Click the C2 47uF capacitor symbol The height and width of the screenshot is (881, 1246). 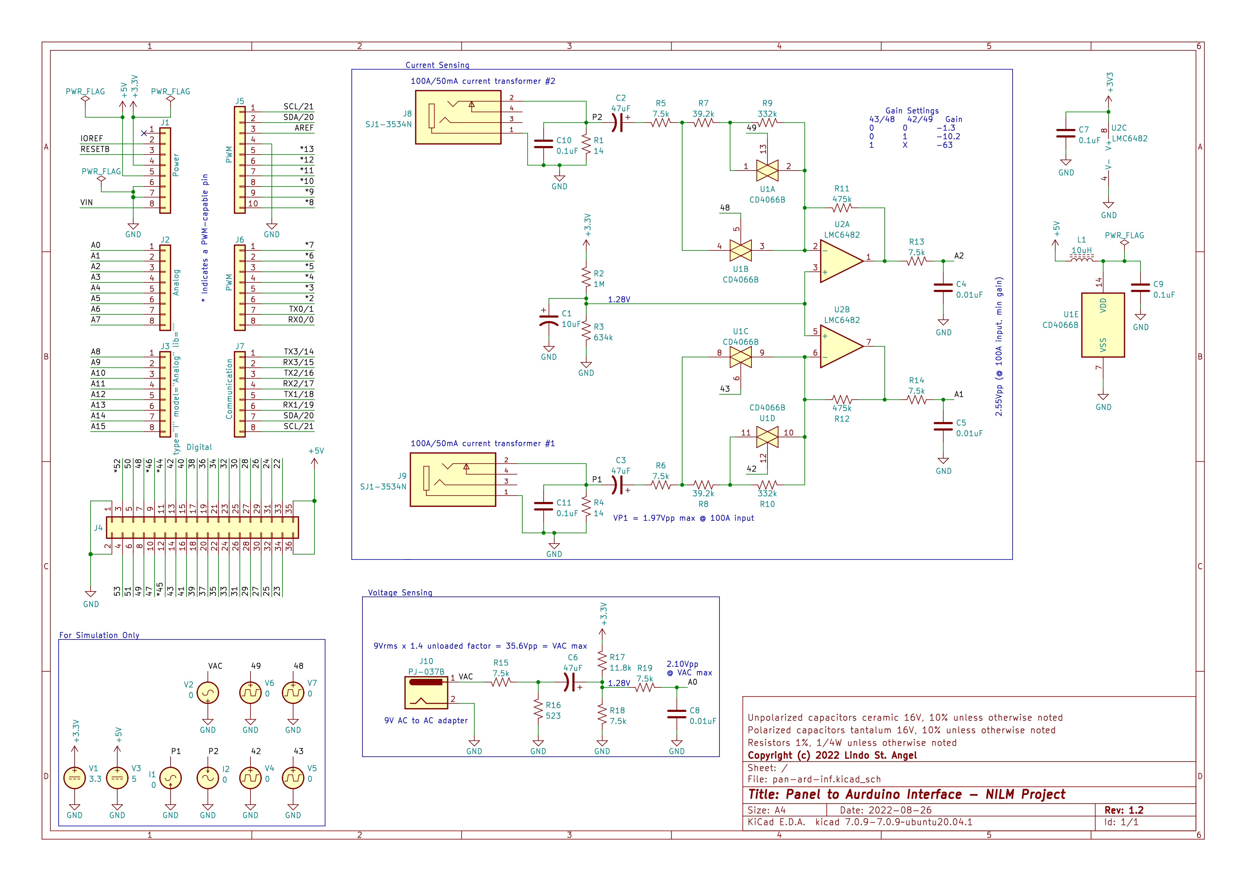pos(619,123)
